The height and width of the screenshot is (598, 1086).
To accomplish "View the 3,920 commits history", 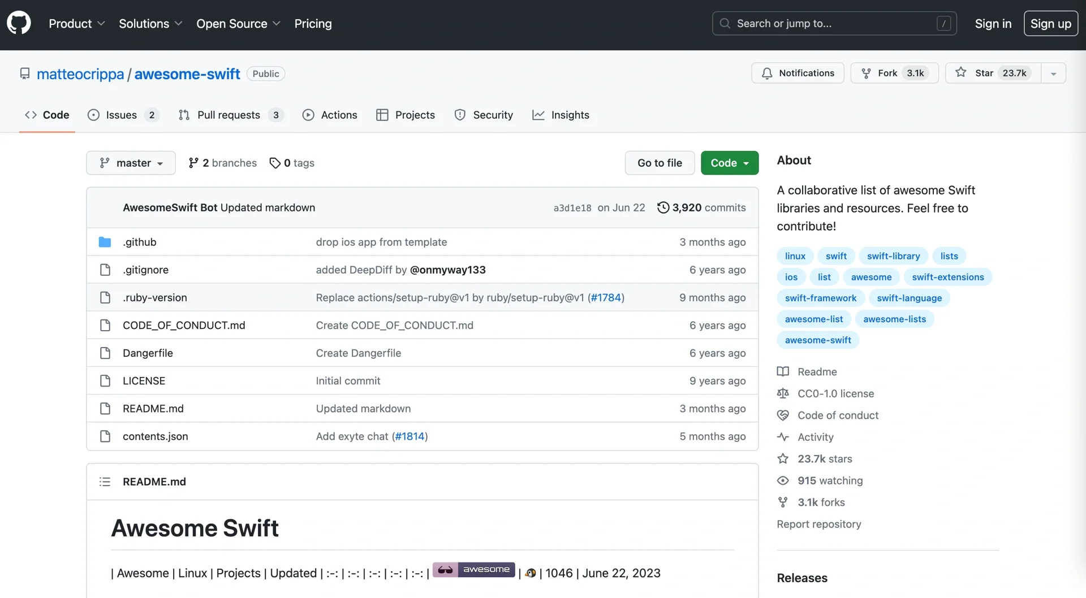I will pyautogui.click(x=701, y=207).
